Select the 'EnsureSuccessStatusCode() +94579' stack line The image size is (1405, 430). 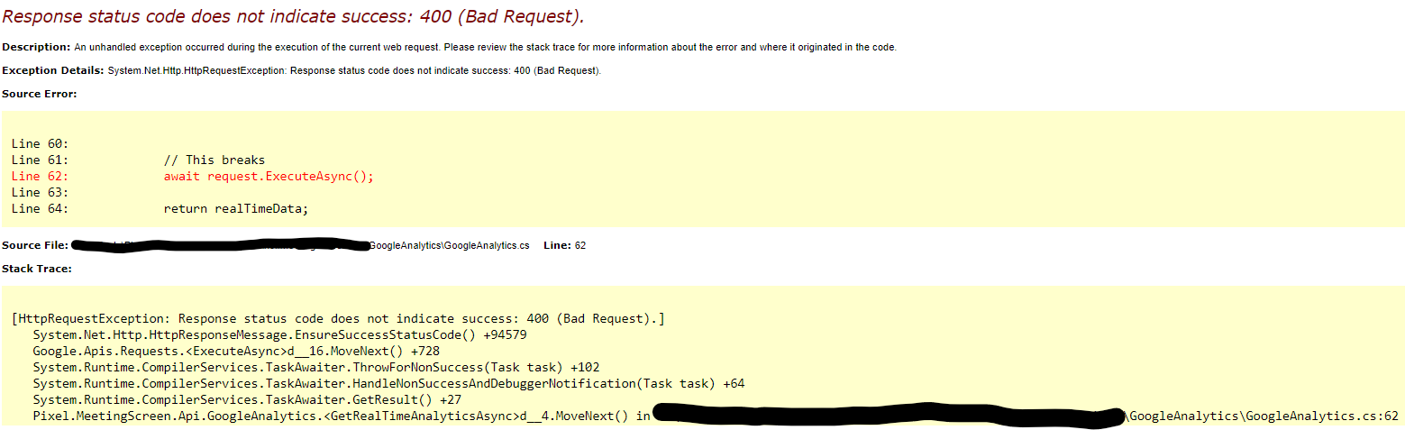[279, 335]
